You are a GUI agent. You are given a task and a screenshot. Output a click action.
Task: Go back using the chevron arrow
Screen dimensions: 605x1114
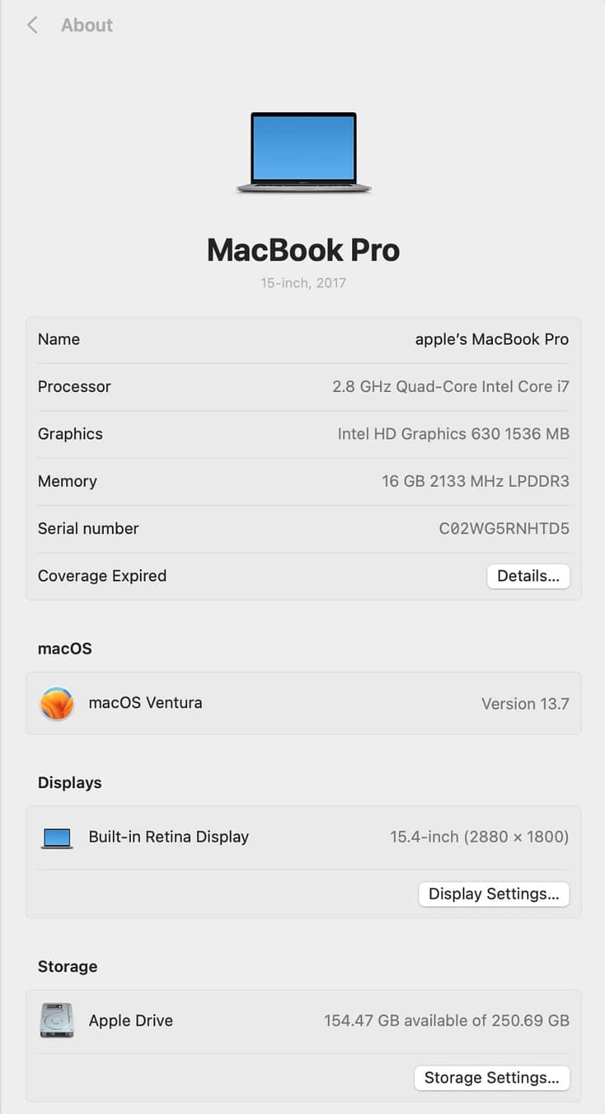coord(32,25)
